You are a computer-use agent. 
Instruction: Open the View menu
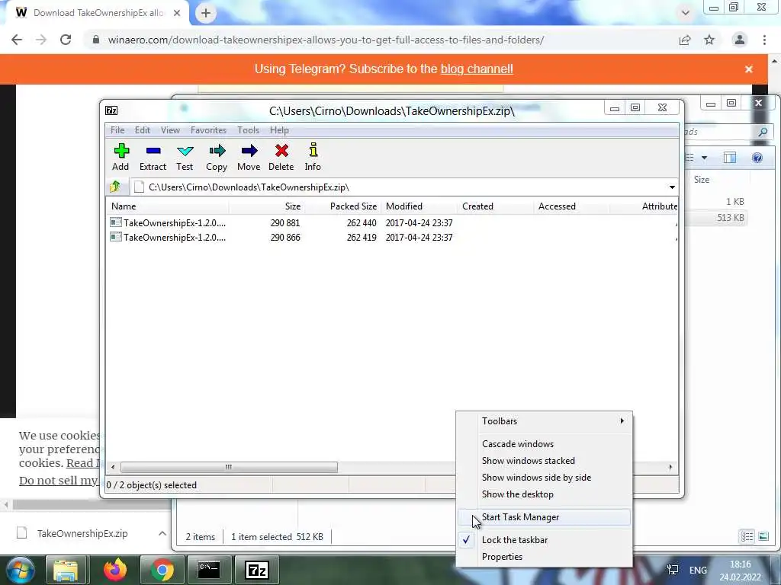170,129
